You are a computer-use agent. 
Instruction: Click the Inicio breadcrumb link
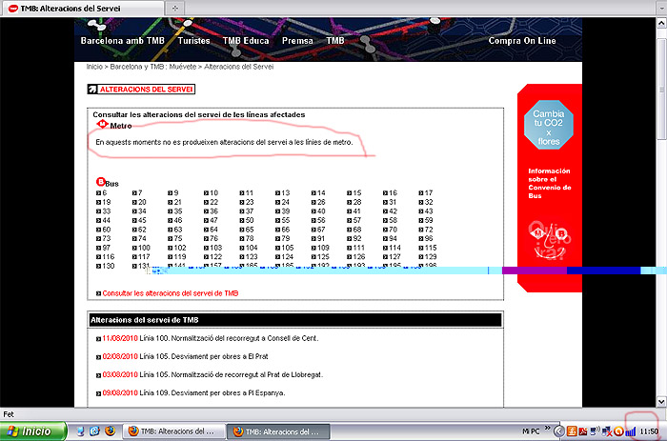point(94,67)
